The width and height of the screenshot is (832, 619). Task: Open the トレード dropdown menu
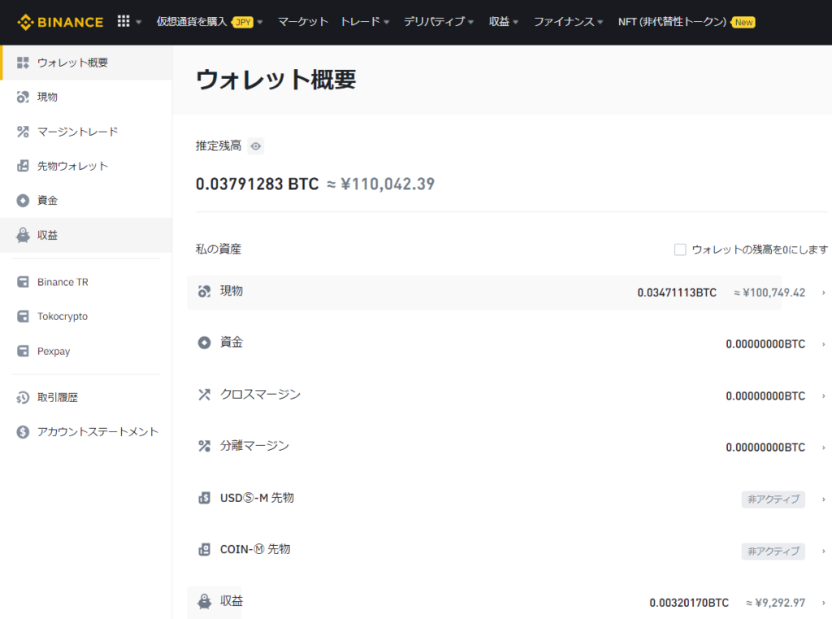365,22
